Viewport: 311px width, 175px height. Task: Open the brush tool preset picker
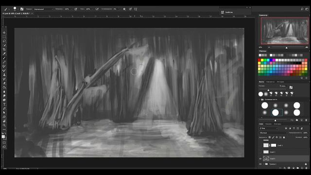6,9
